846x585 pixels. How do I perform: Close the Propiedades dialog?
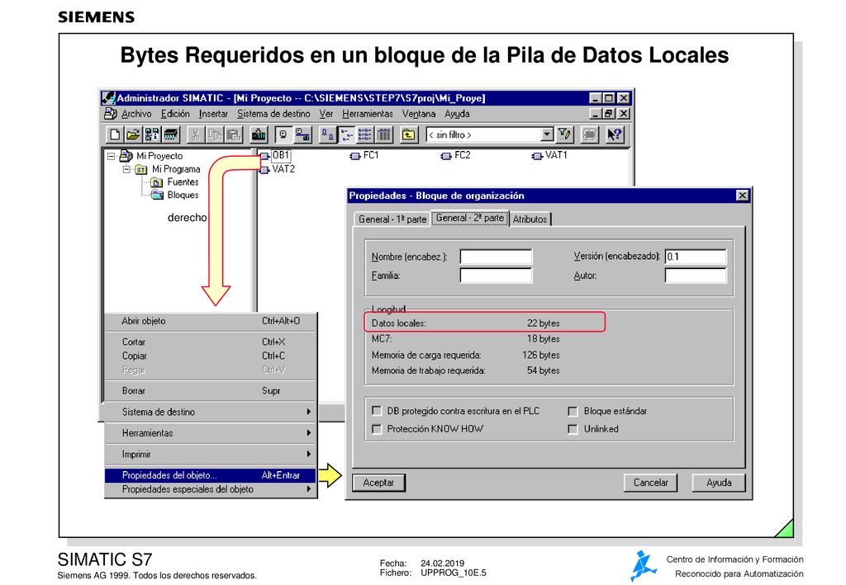[x=743, y=196]
